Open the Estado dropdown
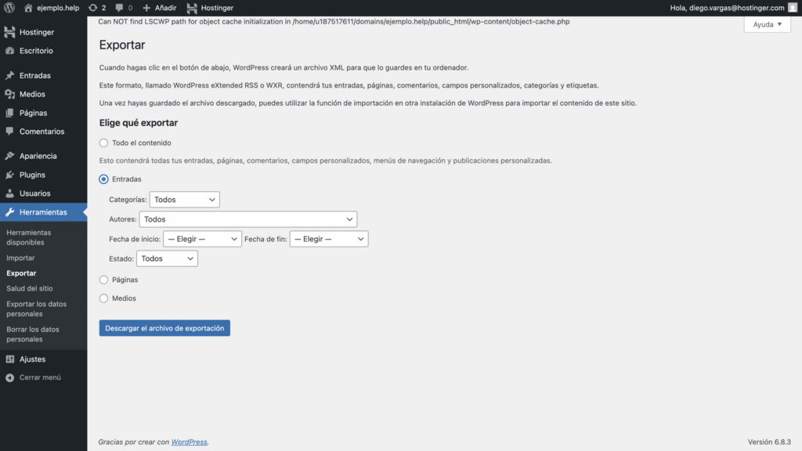The height and width of the screenshot is (451, 802). pos(167,258)
